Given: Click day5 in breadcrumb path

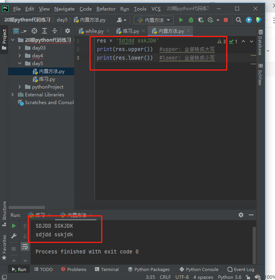Looking at the screenshot, I should point(62,20).
